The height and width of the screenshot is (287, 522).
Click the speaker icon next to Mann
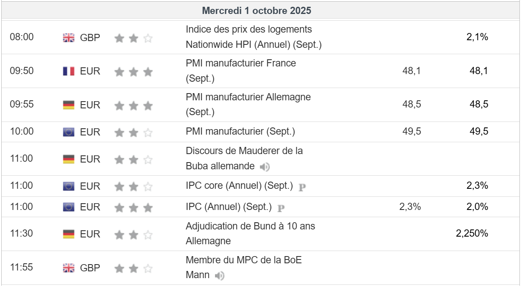tap(219, 276)
